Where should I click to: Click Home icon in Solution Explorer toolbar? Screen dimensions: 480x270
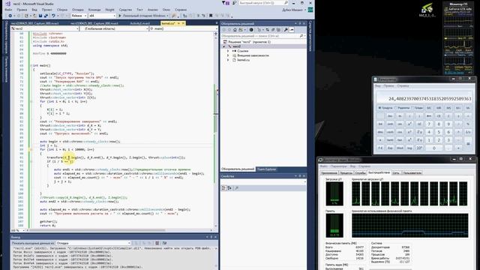[x=235, y=30]
